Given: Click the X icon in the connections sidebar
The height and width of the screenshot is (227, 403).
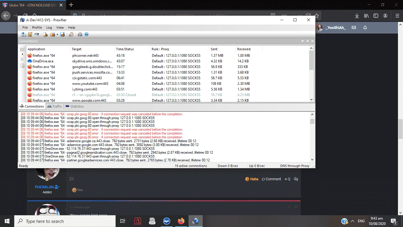Looking at the screenshot, I should tap(22, 60).
